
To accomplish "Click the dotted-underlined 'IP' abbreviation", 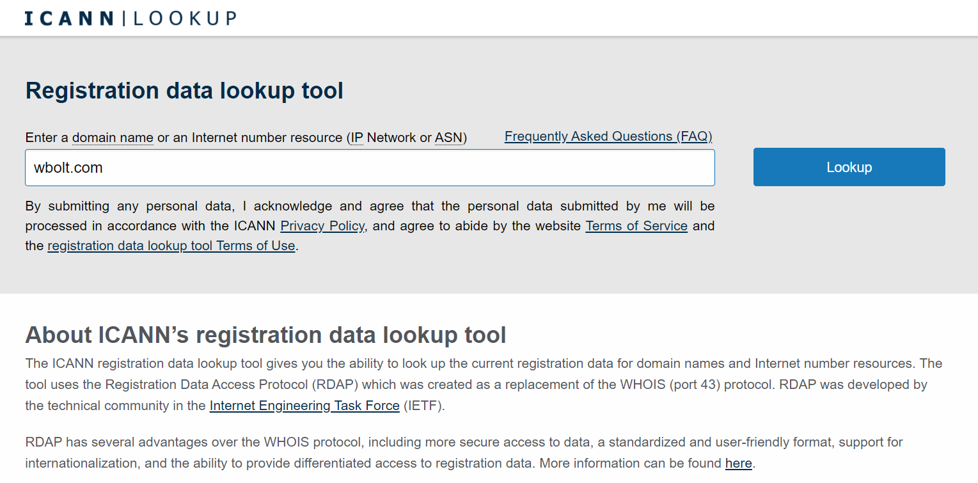I will [x=356, y=138].
